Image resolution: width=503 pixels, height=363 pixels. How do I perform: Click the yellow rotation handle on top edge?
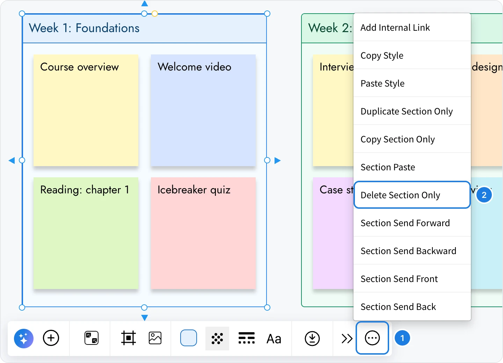click(x=155, y=14)
